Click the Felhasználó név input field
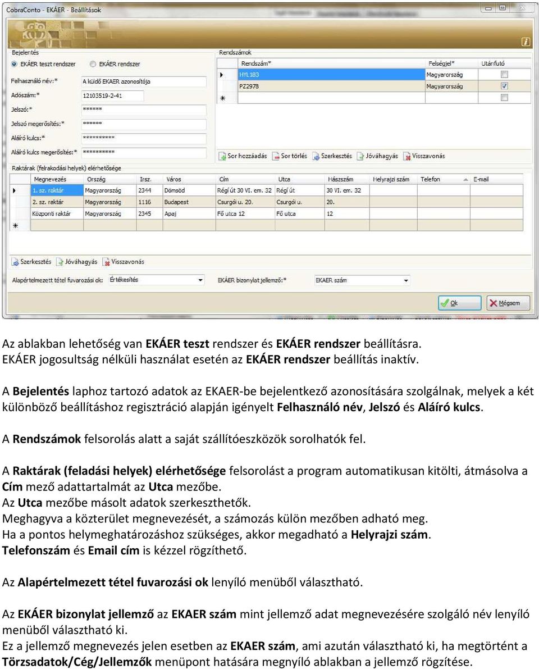Image resolution: width=539 pixels, height=669 pixels. 144,81
